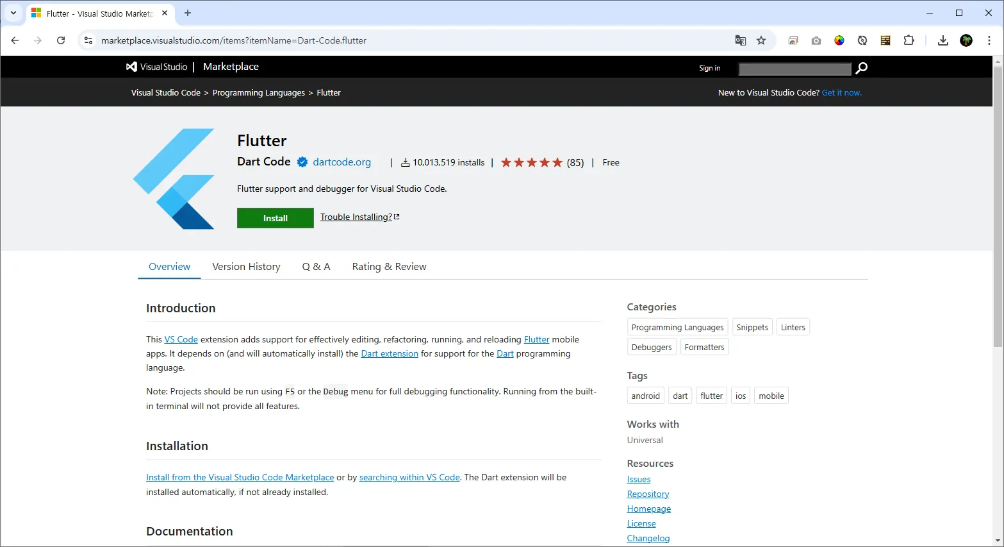This screenshot has width=1004, height=547.
Task: Open the Rating & Review tab
Action: click(x=389, y=267)
